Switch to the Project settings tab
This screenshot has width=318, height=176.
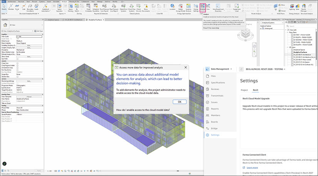coord(244,90)
